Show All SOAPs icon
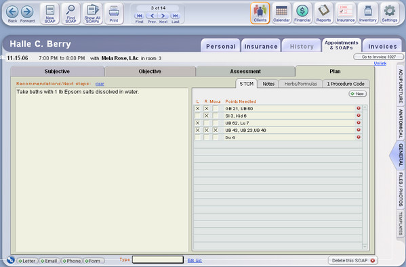Image resolution: width=406 pixels, height=267 pixels. (92, 14)
